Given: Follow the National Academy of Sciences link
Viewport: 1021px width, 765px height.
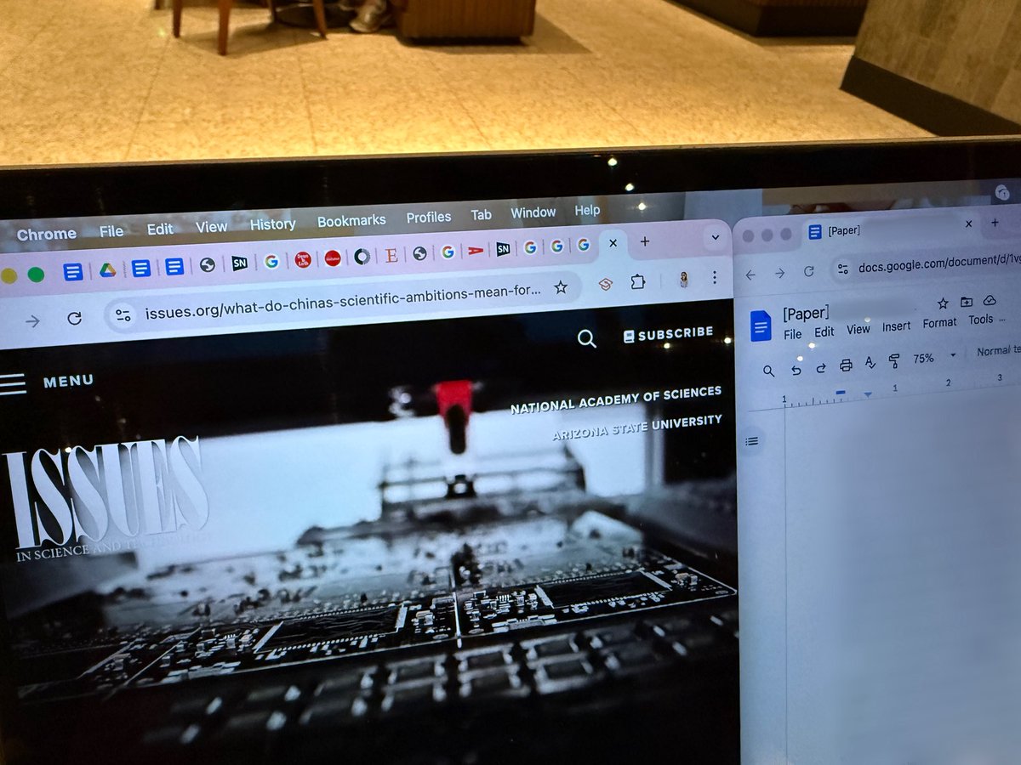Looking at the screenshot, I should (615, 399).
